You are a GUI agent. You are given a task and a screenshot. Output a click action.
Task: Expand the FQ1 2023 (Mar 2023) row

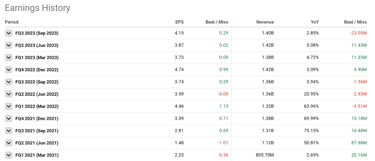9,57
